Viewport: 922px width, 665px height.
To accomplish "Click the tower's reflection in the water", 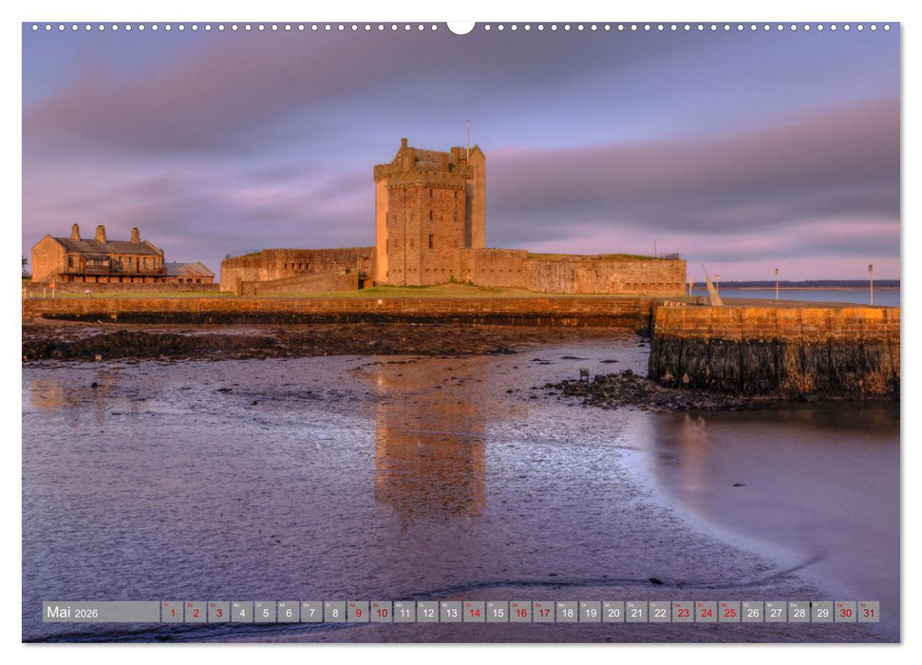I will [430, 446].
